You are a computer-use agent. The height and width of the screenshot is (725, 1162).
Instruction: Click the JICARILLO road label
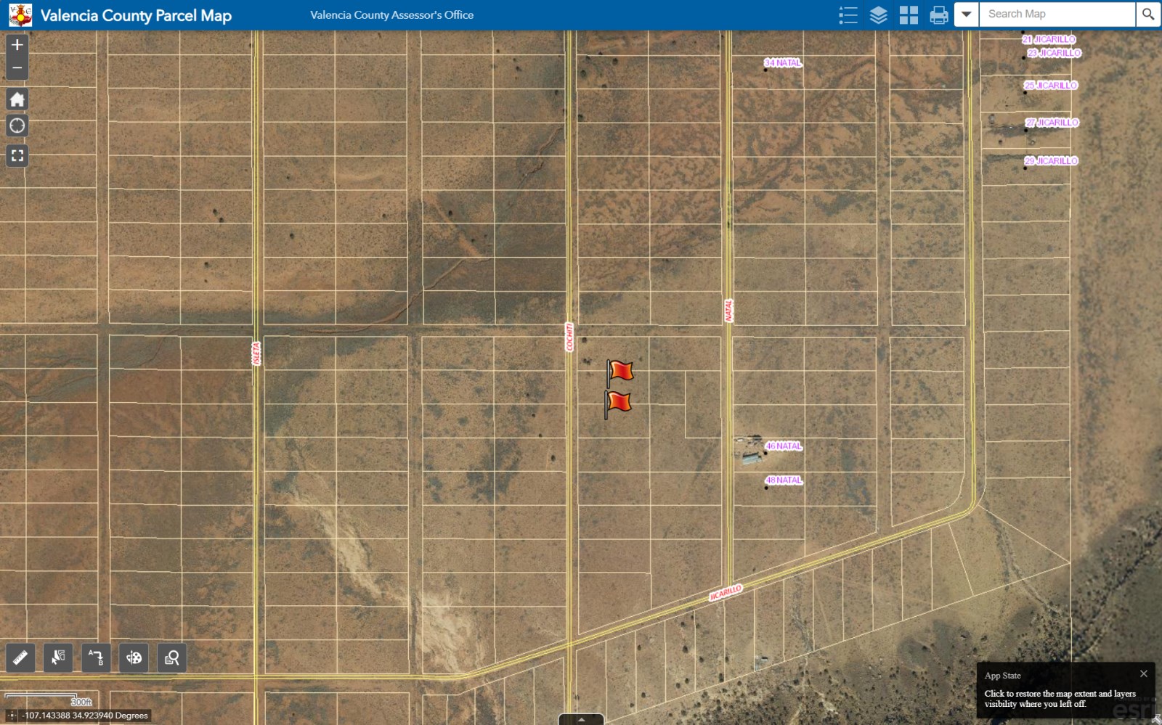click(x=726, y=592)
